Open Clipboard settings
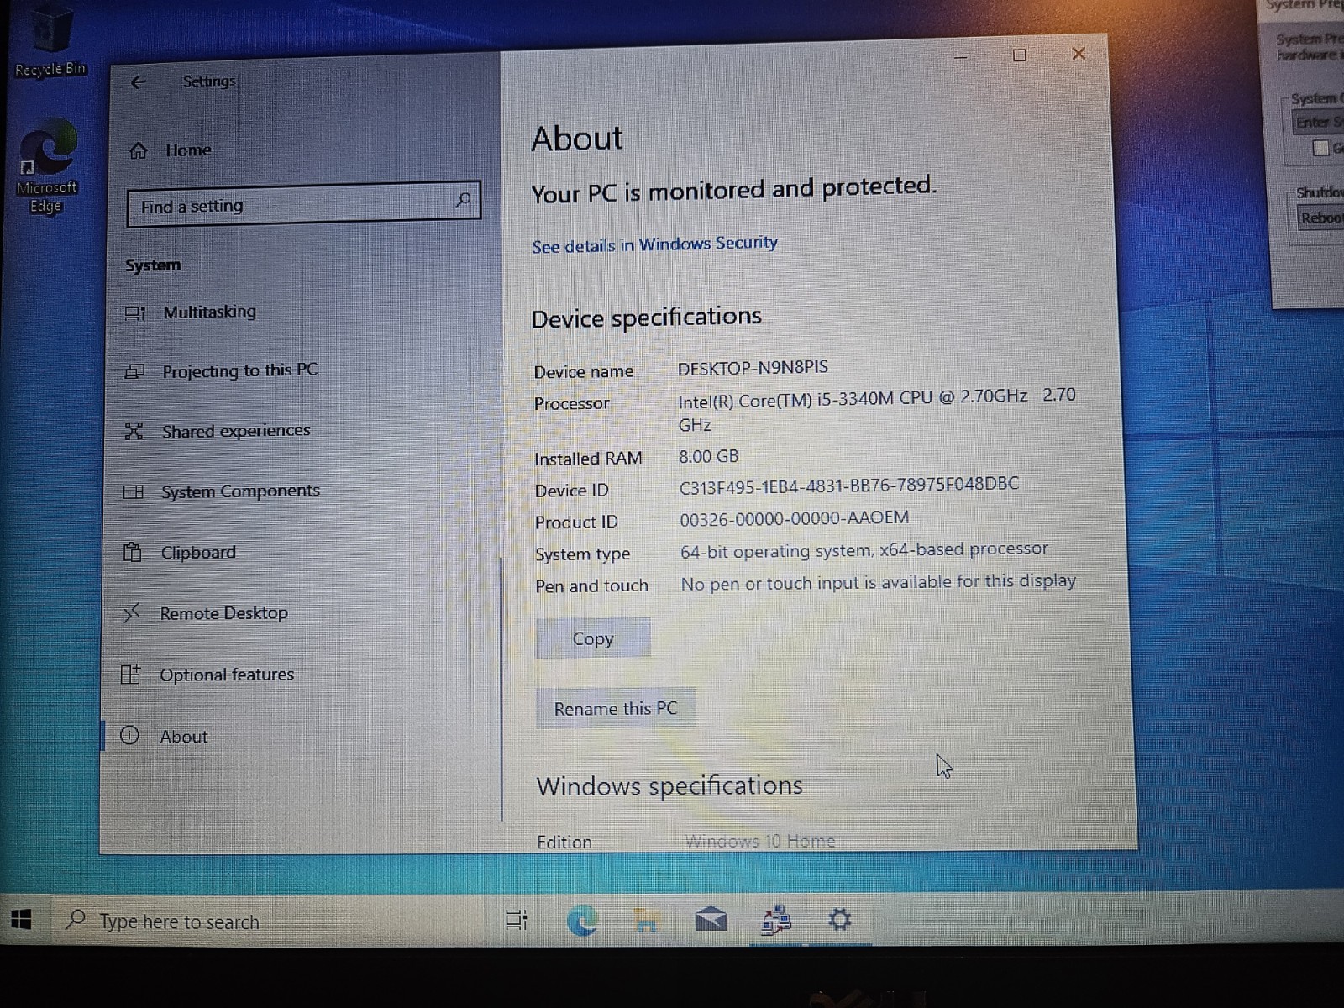 [198, 553]
